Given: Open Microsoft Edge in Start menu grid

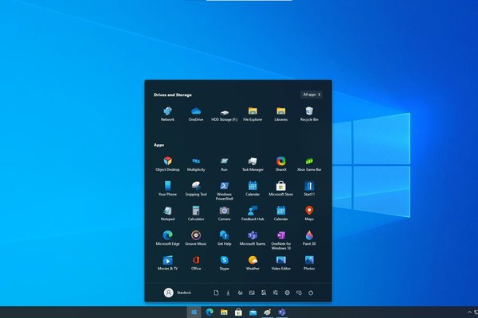Looking at the screenshot, I should pyautogui.click(x=167, y=238).
